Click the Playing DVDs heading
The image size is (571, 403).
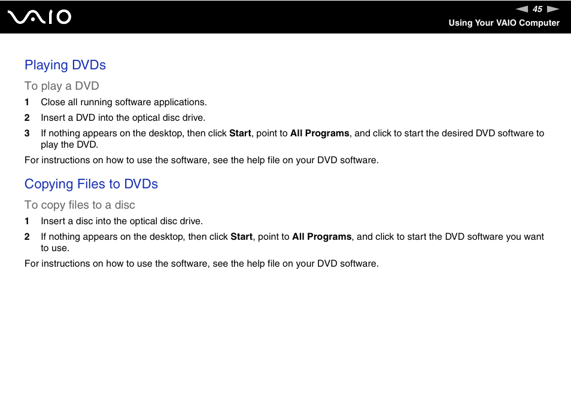[65, 65]
